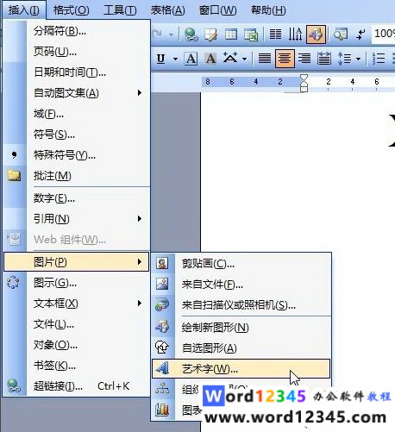The width and height of the screenshot is (395, 432).
Task: Select 来自扫描仪或照相机(S)... submenu item
Action: [x=241, y=305]
